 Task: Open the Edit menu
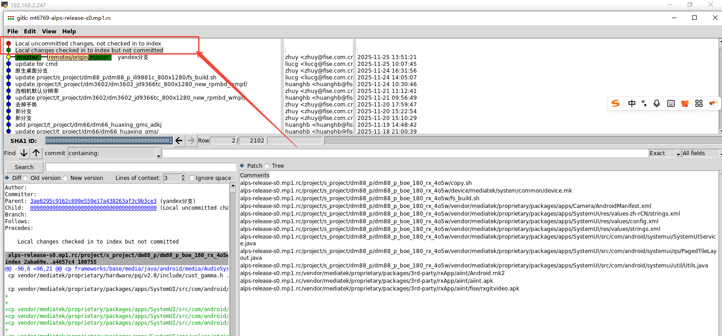click(30, 31)
